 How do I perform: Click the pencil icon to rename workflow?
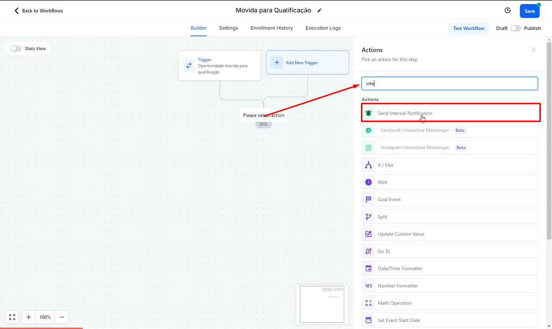[319, 10]
